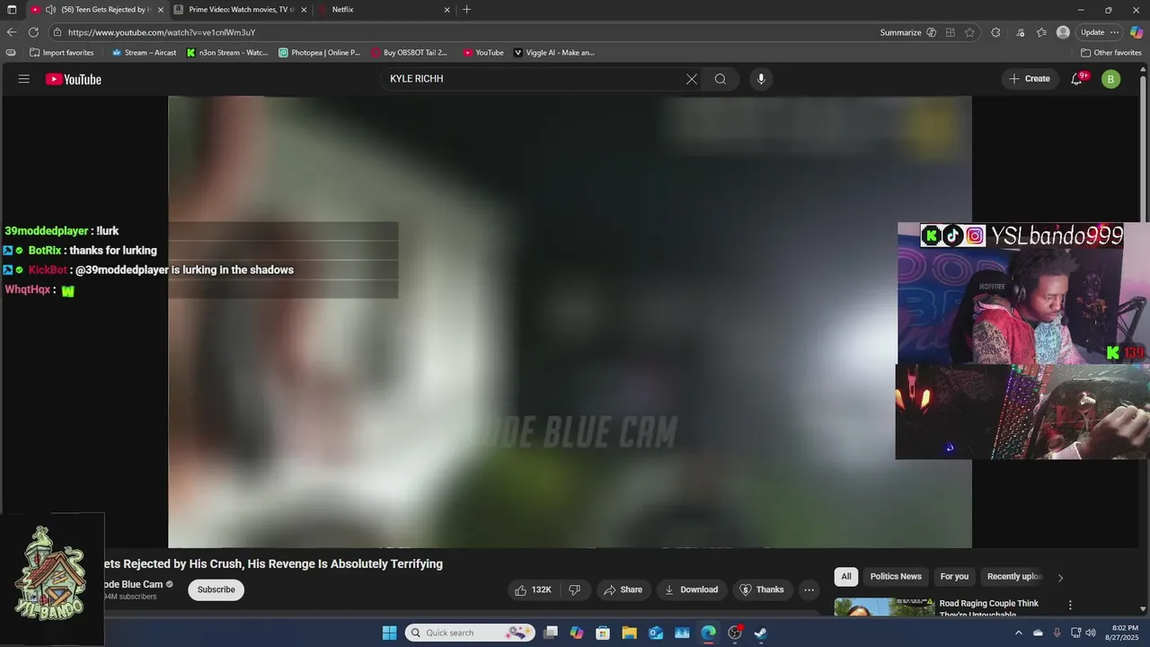Open Stream – Aircast bookmark
Screen dimensions: 1150x647
pyautogui.click(x=144, y=52)
